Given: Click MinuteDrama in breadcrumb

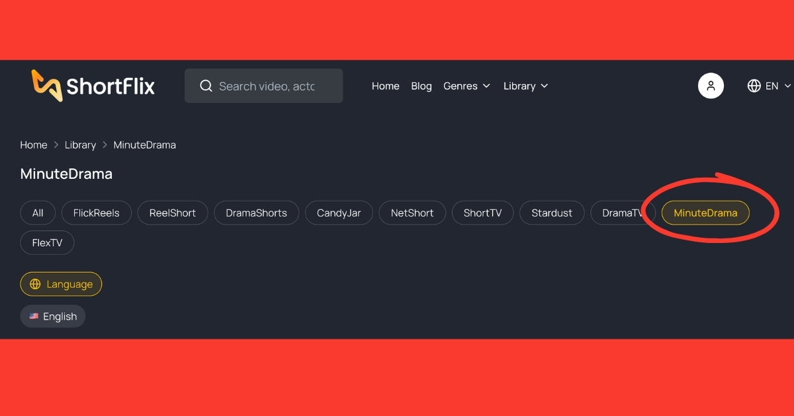Looking at the screenshot, I should (x=144, y=145).
